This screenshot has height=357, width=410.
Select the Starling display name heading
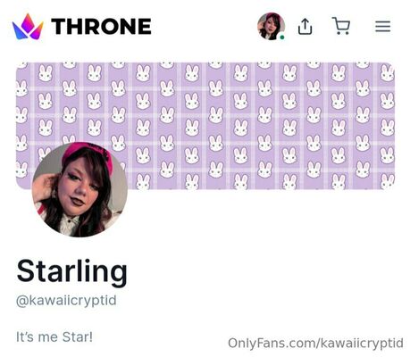point(72,272)
